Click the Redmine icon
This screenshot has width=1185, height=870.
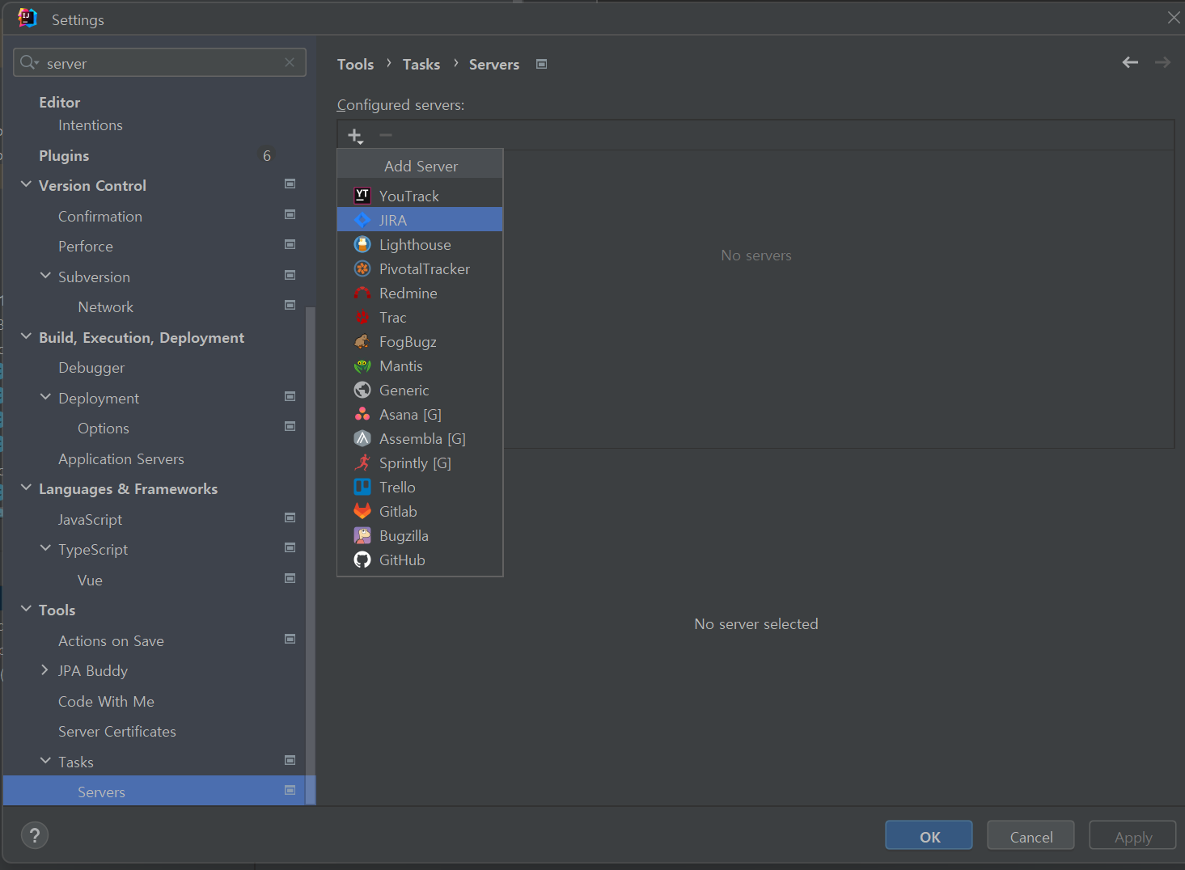(x=362, y=293)
